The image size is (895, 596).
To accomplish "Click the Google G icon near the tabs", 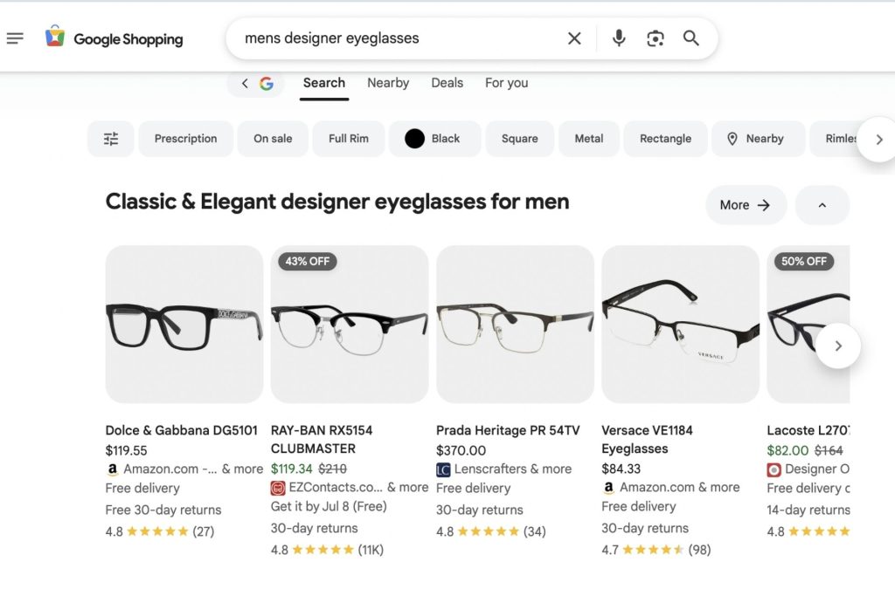I will point(267,83).
